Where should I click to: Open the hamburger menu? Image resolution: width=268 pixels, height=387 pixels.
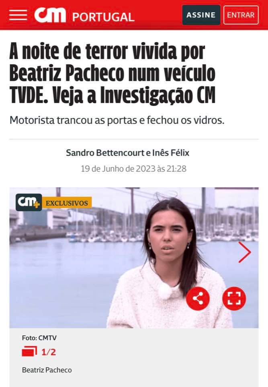click(x=18, y=15)
